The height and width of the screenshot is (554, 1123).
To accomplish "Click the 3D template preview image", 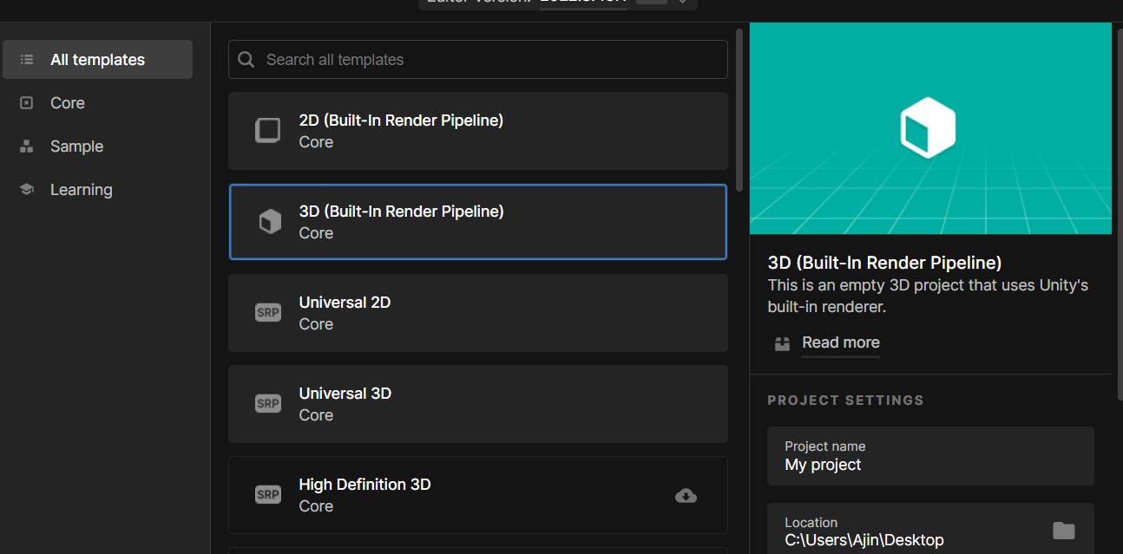I will (930, 128).
